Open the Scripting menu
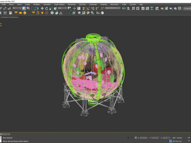Screen dimensions: 191x143 pyautogui.click(x=103, y=4)
